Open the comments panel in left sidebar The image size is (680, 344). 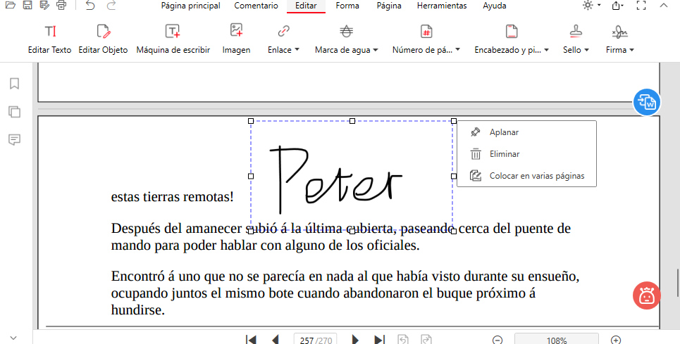pyautogui.click(x=14, y=139)
